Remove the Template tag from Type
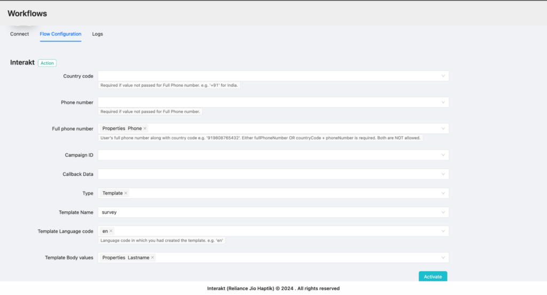 tap(126, 193)
